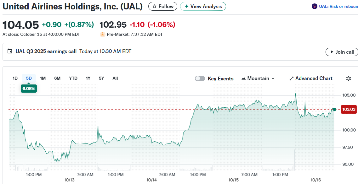This screenshot has width=358, height=184.
Task: Click the calendar icon beside earnings call
Action: pyautogui.click(x=10, y=51)
